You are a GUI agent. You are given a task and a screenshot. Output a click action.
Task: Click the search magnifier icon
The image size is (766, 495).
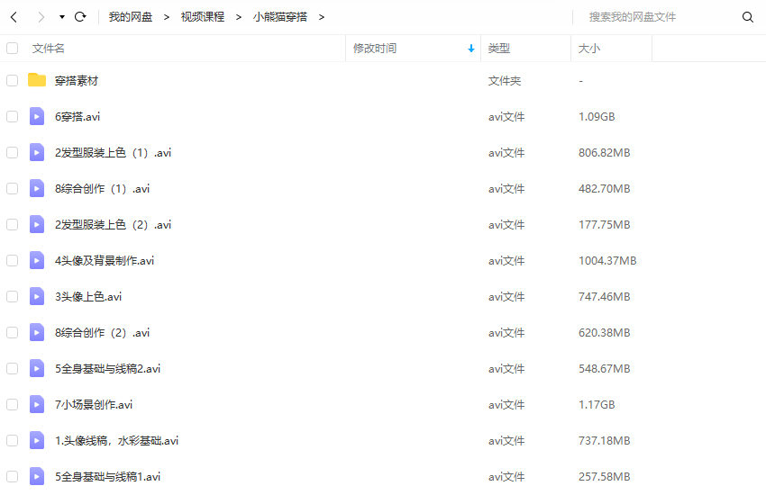(747, 17)
